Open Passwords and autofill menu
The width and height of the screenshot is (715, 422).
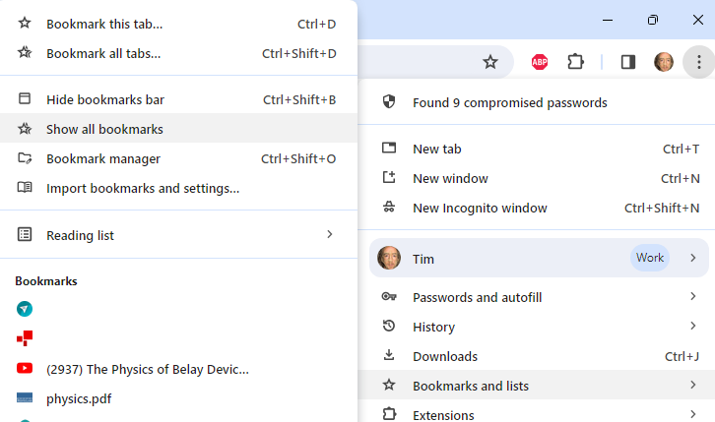point(478,297)
